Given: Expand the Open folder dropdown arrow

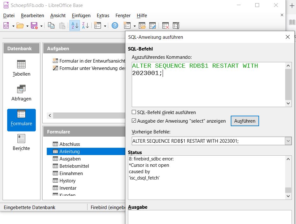Looking at the screenshot, I should (27, 26).
